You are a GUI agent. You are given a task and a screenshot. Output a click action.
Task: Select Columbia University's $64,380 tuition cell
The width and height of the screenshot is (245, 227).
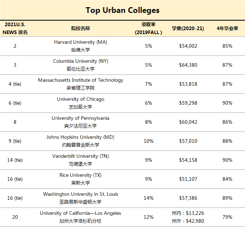pos(188,65)
